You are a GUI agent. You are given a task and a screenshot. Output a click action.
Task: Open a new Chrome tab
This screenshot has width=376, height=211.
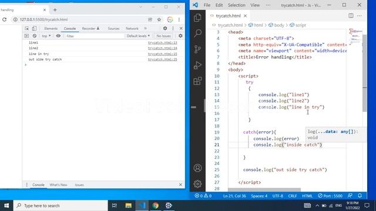point(55,10)
